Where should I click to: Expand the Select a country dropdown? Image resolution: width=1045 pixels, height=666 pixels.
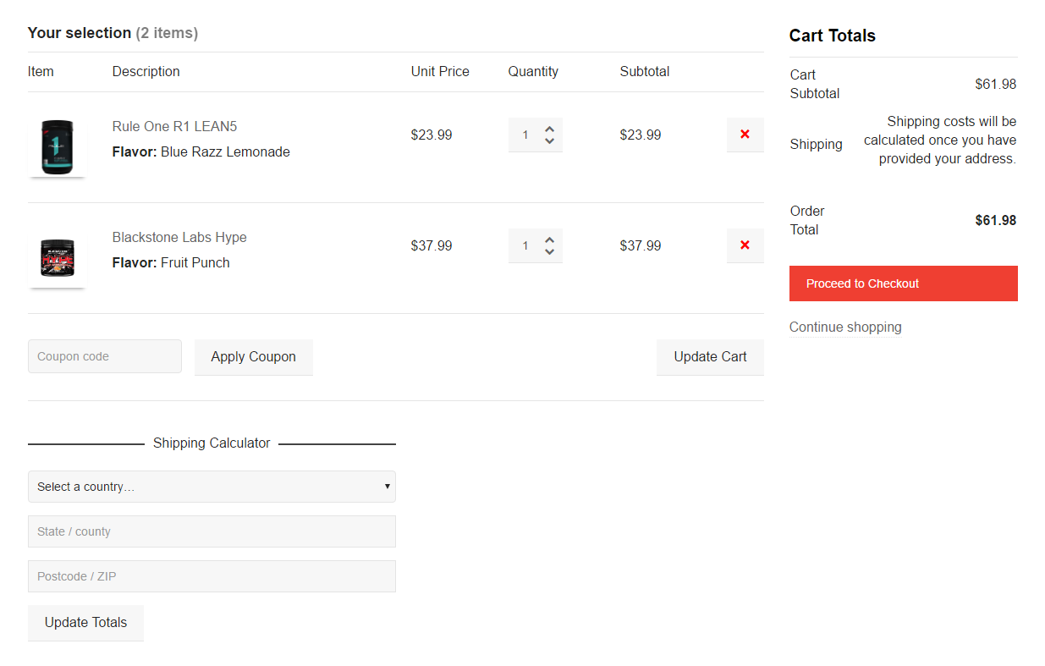pos(212,487)
